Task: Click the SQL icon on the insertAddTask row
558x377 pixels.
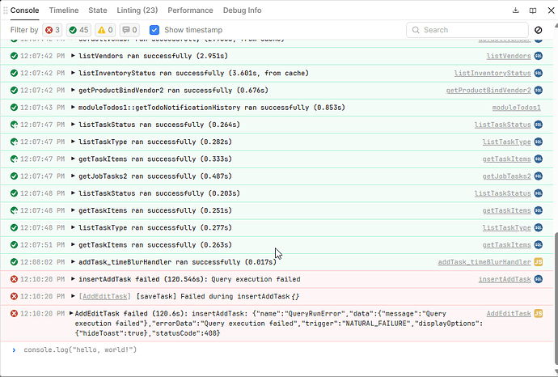Action: pyautogui.click(x=539, y=279)
